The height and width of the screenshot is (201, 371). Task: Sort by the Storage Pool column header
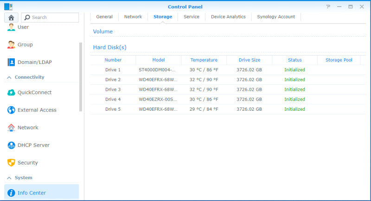(x=339, y=60)
